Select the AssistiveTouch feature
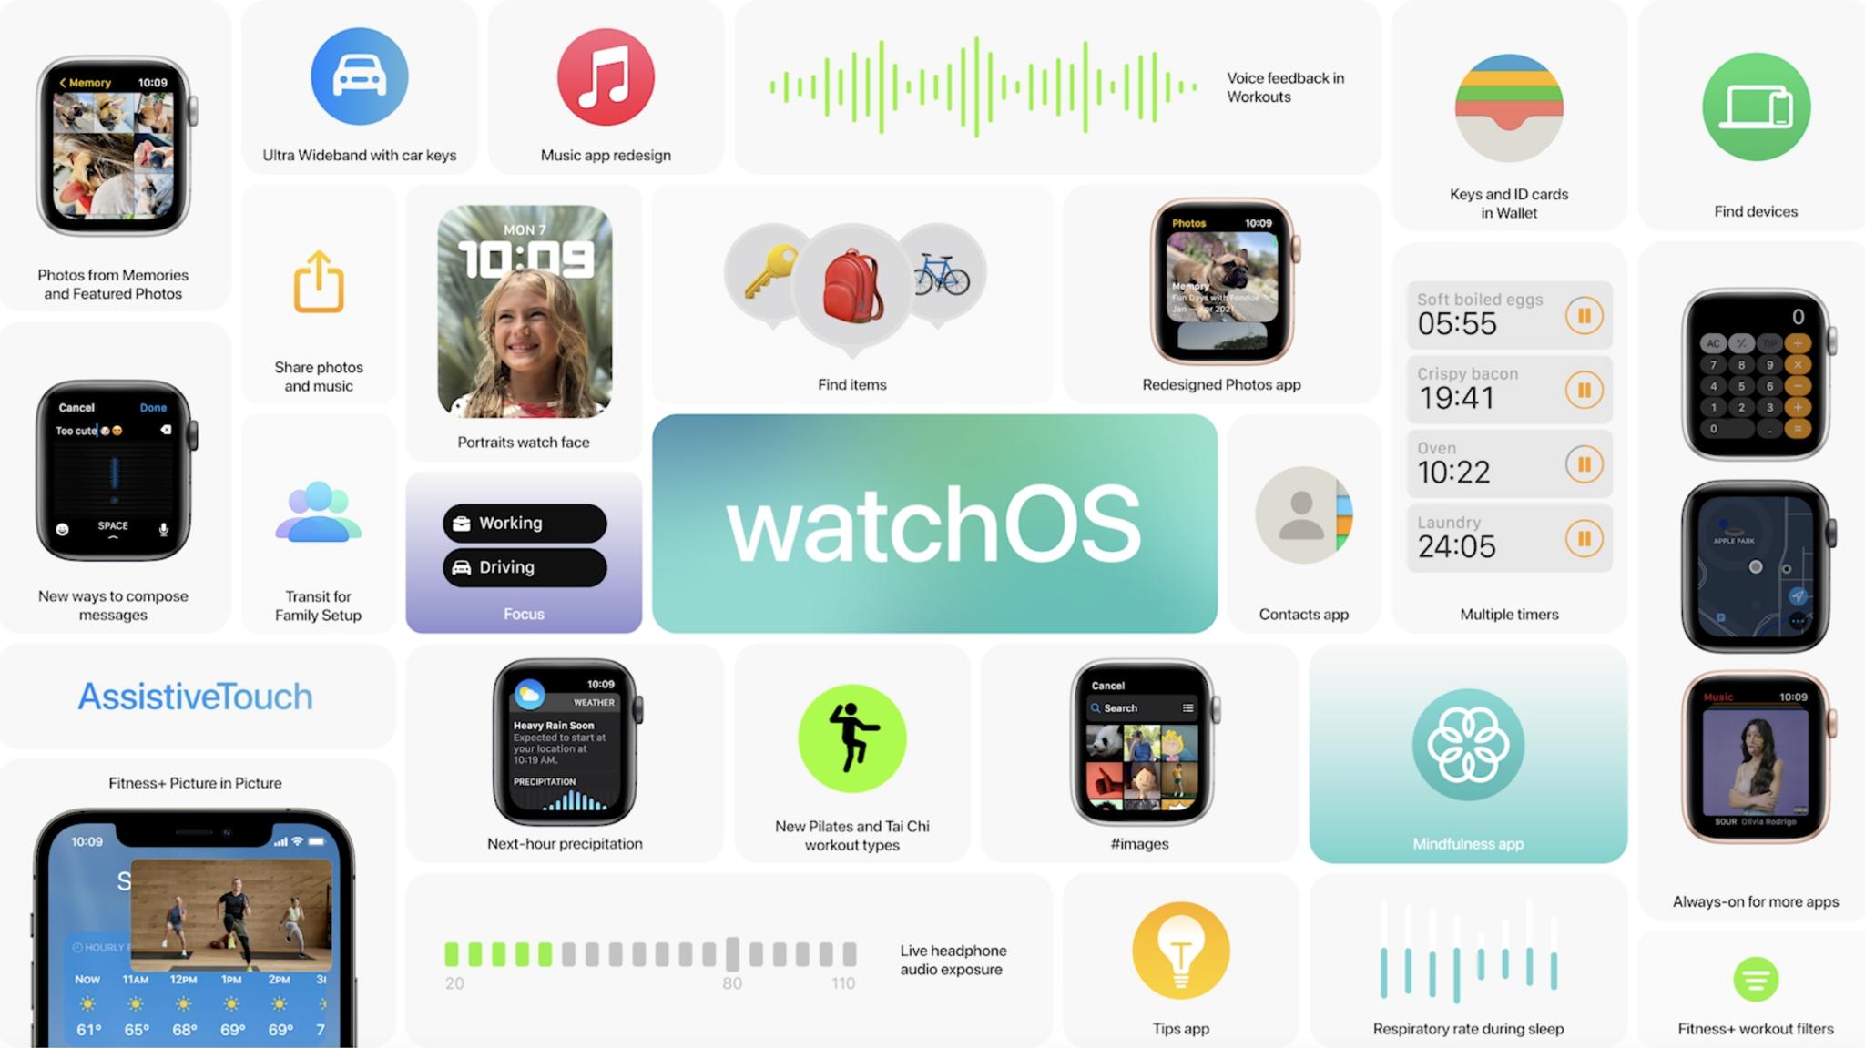This screenshot has height=1048, width=1865. point(195,696)
